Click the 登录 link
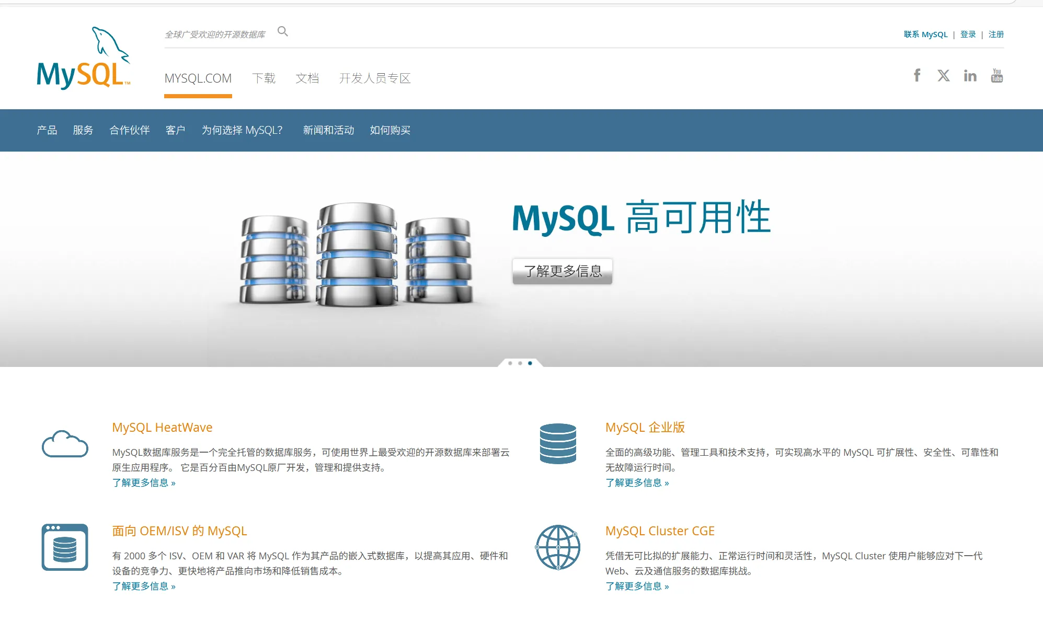This screenshot has height=633, width=1043. (x=968, y=34)
